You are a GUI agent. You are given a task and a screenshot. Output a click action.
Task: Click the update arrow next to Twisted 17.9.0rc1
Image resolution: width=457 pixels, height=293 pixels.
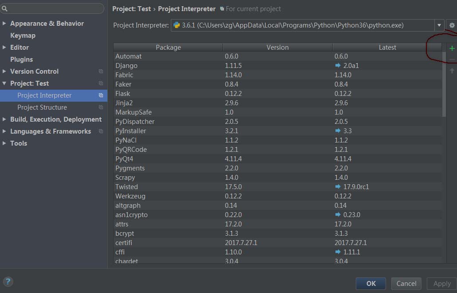click(x=338, y=186)
